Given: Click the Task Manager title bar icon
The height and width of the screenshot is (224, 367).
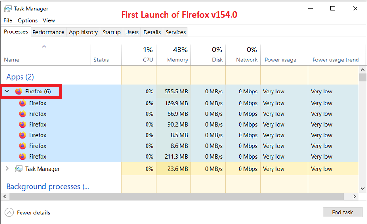Looking at the screenshot, I should [x=8, y=9].
